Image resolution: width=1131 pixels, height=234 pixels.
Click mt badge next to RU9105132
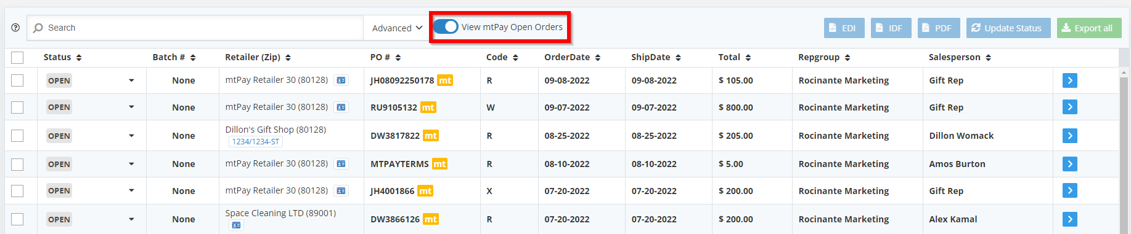tap(428, 107)
